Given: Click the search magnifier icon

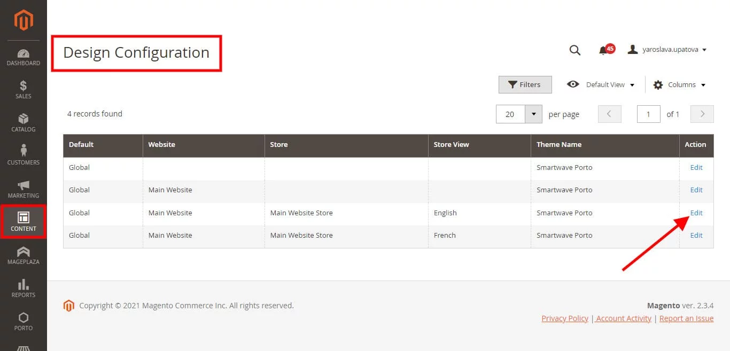Looking at the screenshot, I should pyautogui.click(x=574, y=50).
